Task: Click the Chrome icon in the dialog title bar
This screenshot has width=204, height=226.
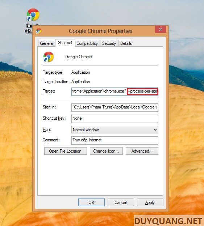Action: coord(38,31)
